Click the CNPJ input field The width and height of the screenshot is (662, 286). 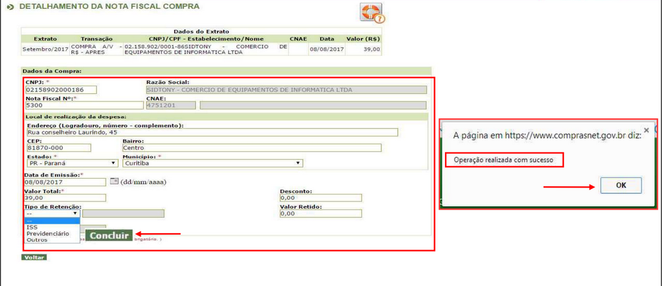[x=61, y=90]
